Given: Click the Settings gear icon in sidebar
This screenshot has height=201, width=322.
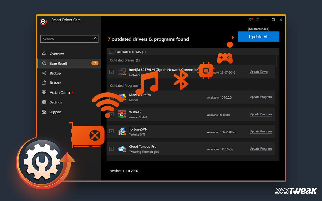Looking at the screenshot, I should 44,102.
